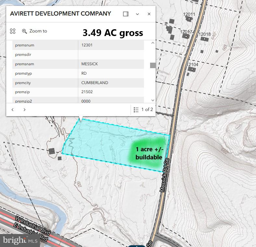
Task: Select the address point marker 12011
Action: point(189,19)
